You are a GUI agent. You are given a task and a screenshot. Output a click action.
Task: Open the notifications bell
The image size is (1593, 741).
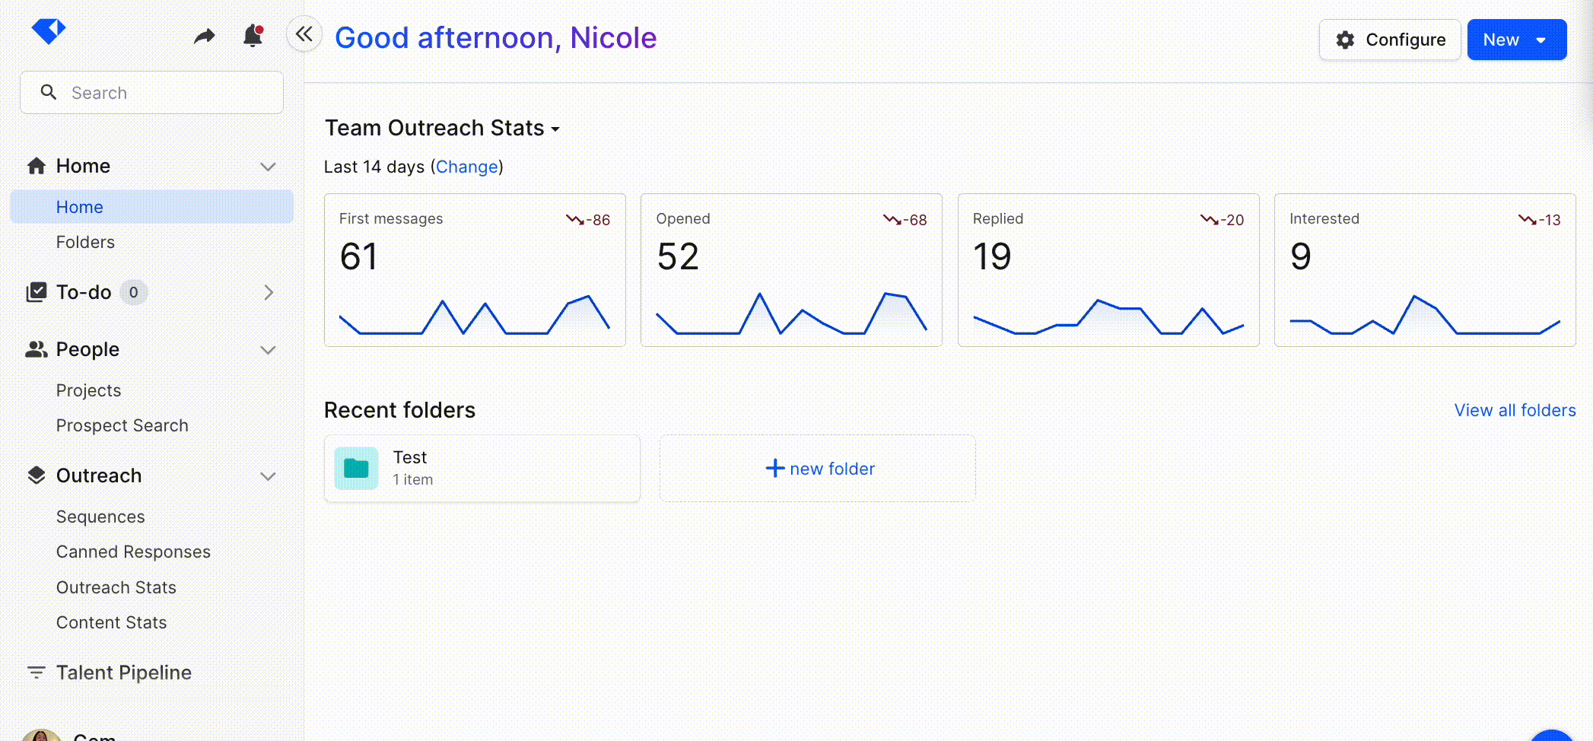[x=253, y=36]
